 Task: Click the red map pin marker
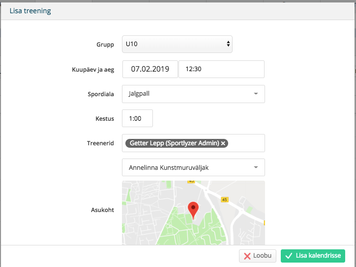tap(193, 211)
